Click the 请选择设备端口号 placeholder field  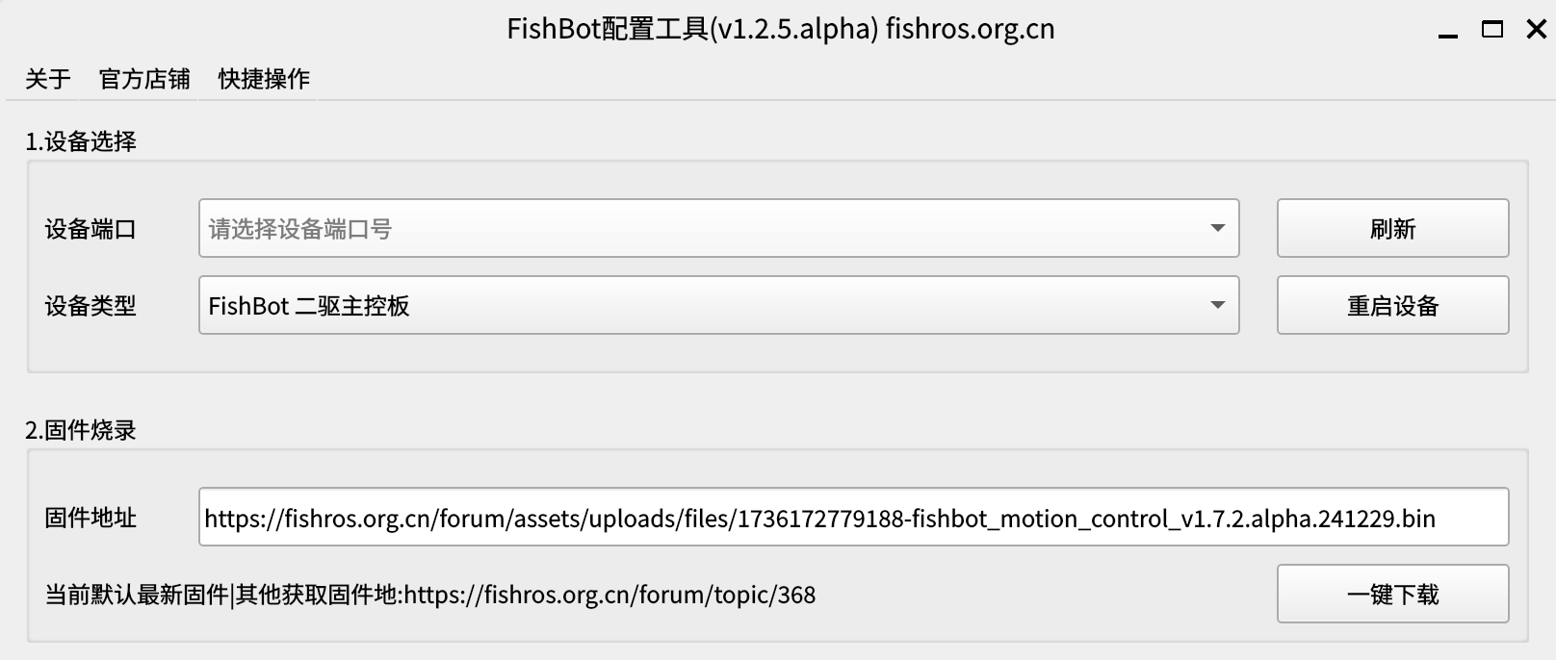[674, 228]
